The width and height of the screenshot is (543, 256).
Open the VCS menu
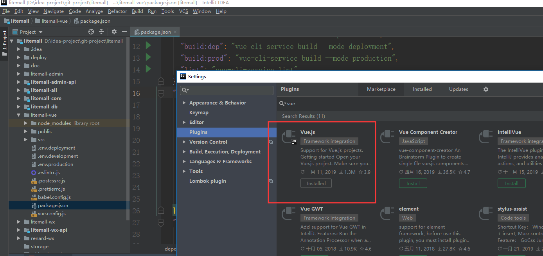tap(183, 11)
